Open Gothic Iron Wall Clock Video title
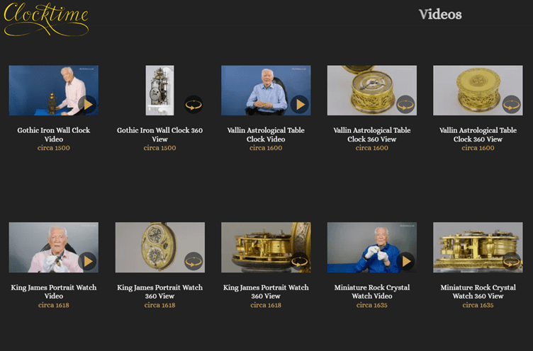 tap(54, 134)
